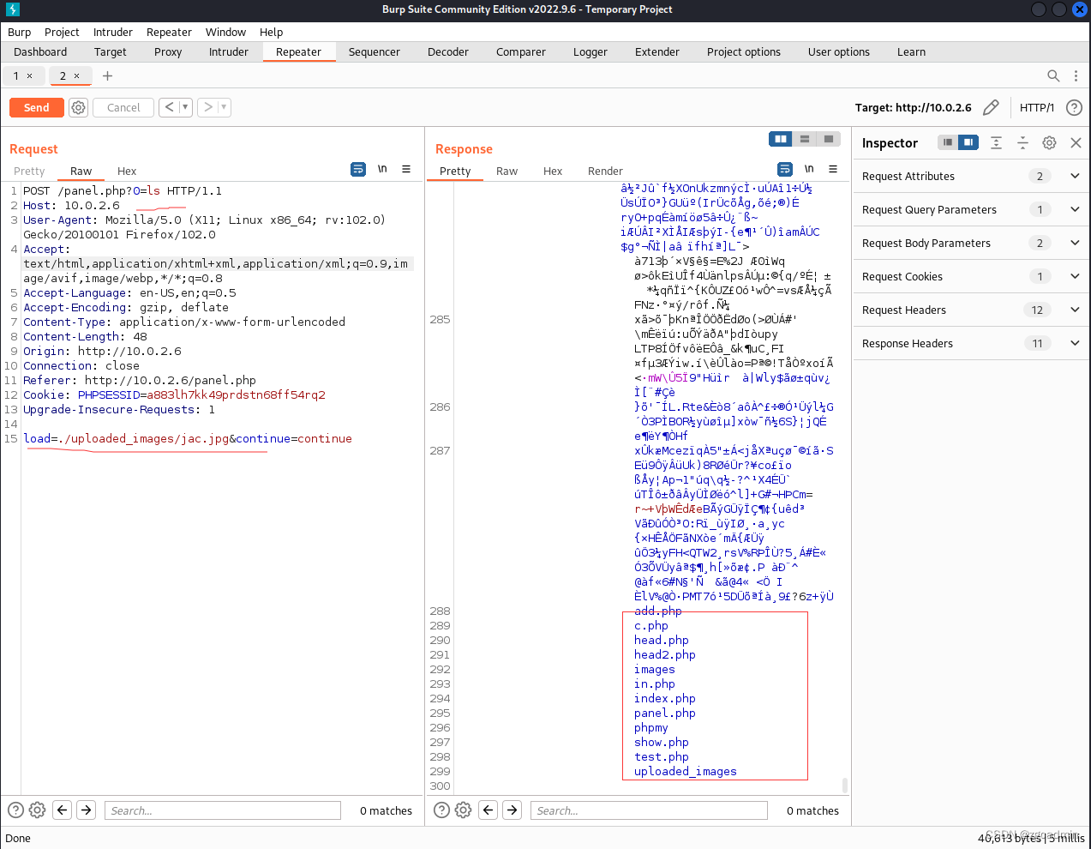Set combined tabbed request/response layout
This screenshot has width=1091, height=849.
pos(829,139)
